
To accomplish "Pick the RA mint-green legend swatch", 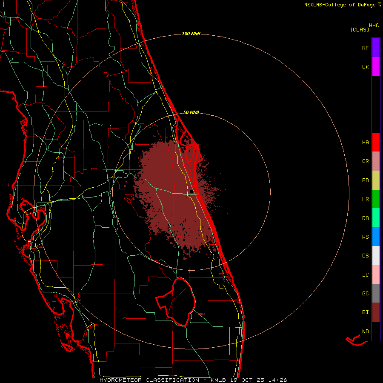I will 376,217.
